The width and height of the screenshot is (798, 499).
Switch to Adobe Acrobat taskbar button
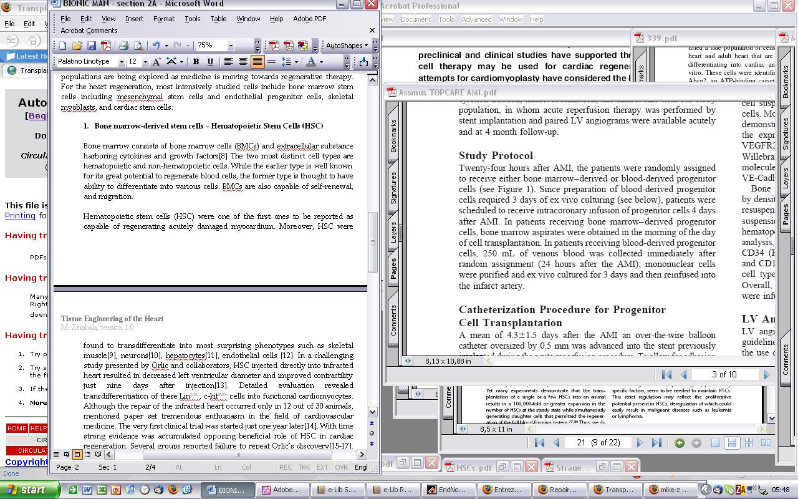282,490
